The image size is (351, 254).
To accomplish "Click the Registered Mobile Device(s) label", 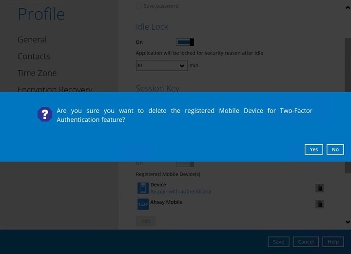I will pos(168,174).
